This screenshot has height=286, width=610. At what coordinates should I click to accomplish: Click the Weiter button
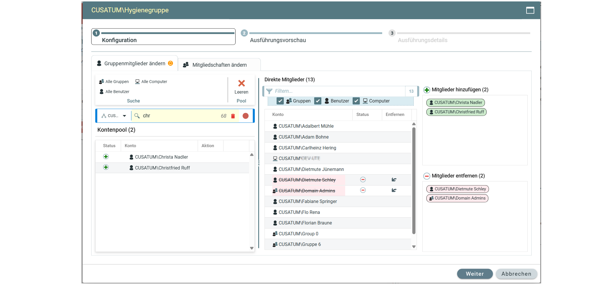pos(475,274)
